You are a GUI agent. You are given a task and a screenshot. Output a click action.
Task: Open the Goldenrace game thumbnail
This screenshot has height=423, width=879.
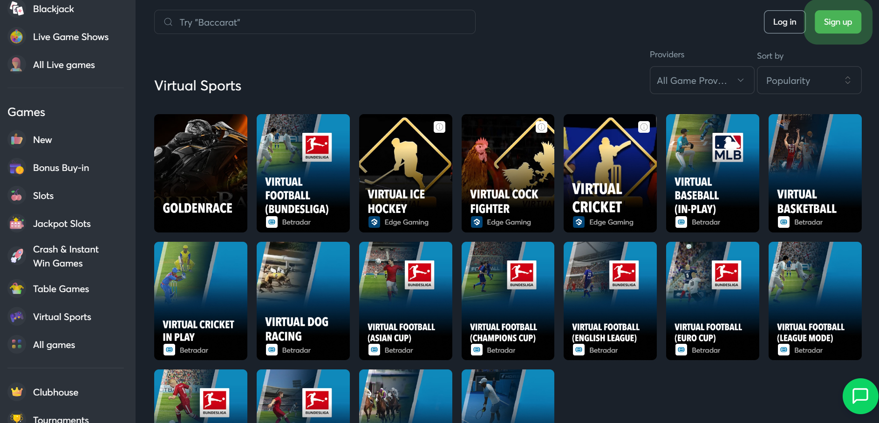[x=201, y=173]
